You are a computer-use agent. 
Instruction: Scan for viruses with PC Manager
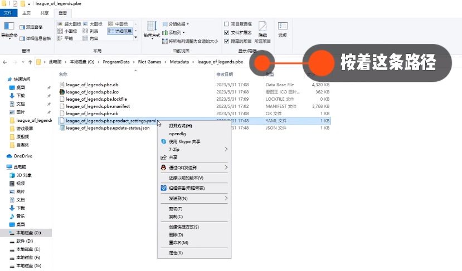pyautogui.click(x=194, y=188)
